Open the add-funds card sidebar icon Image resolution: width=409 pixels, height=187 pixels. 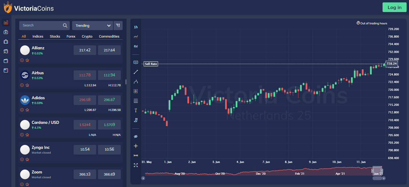(6, 51)
